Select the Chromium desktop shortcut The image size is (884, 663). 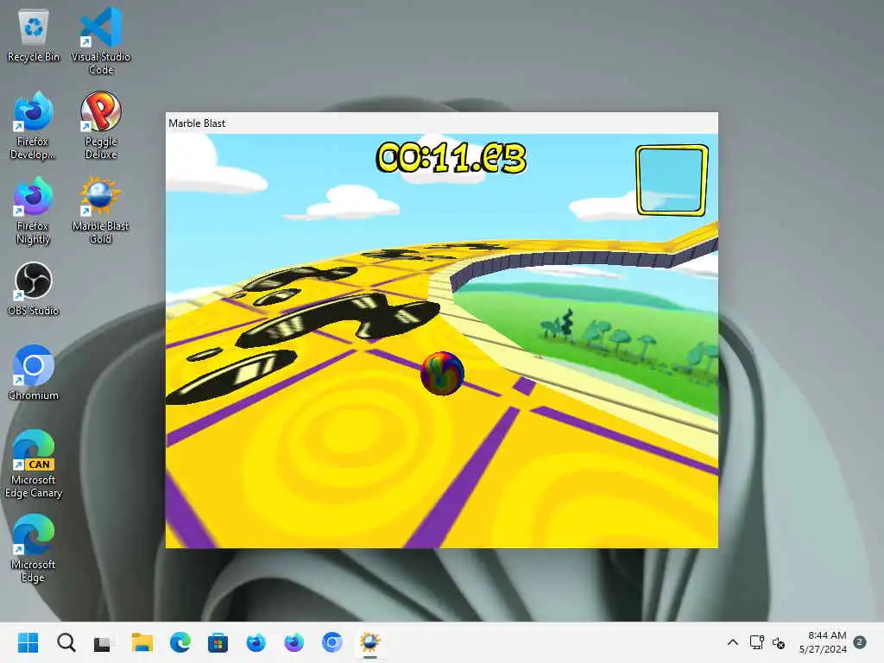(34, 373)
